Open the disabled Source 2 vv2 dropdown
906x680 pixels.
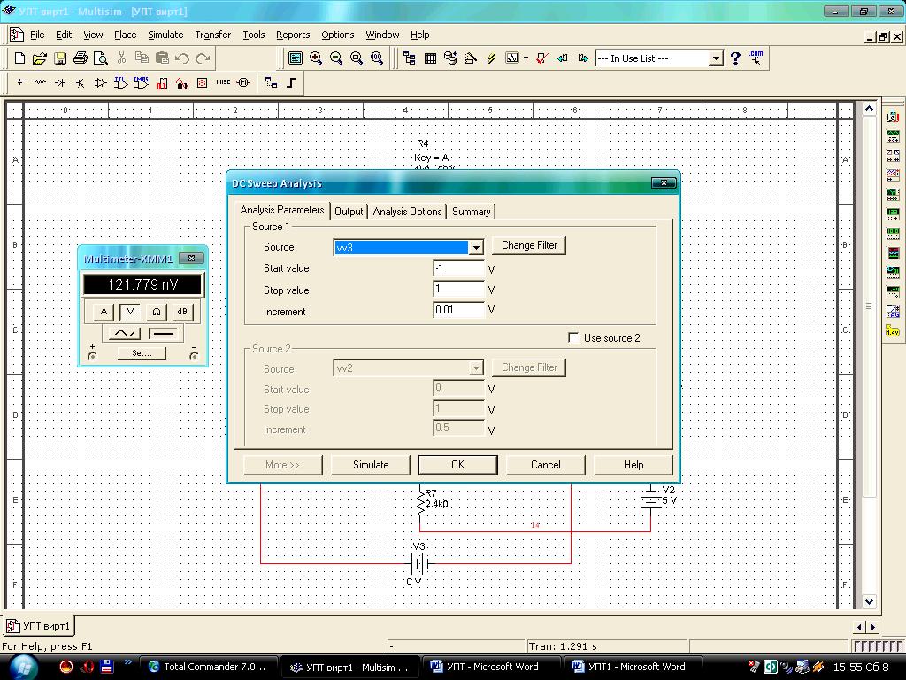click(x=475, y=367)
